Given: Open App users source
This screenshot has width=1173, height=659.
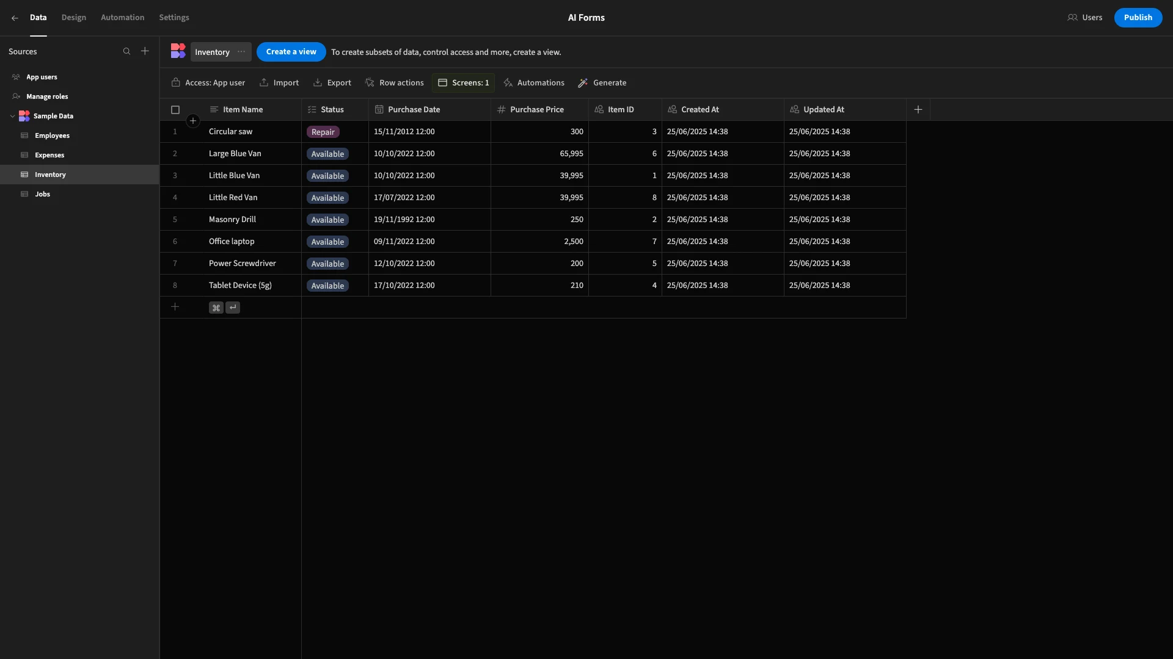Looking at the screenshot, I should (79, 77).
